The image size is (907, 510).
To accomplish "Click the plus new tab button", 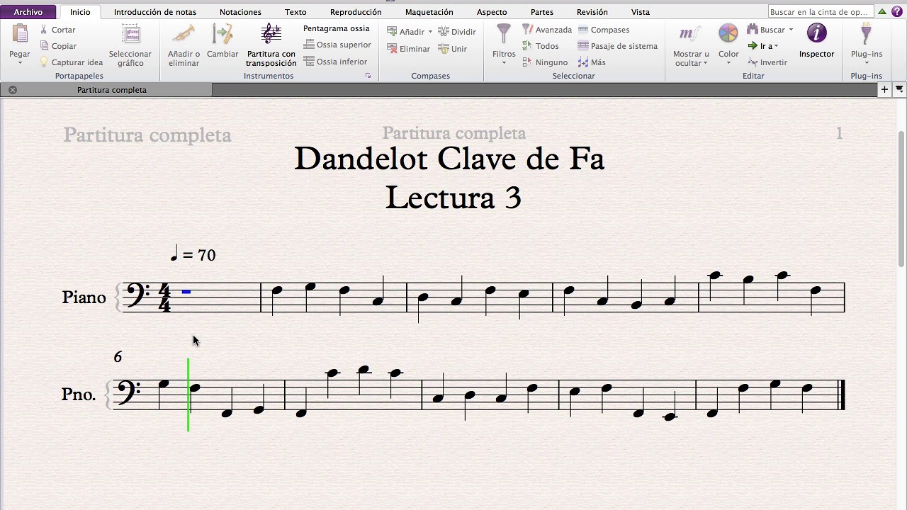I will click(x=884, y=89).
